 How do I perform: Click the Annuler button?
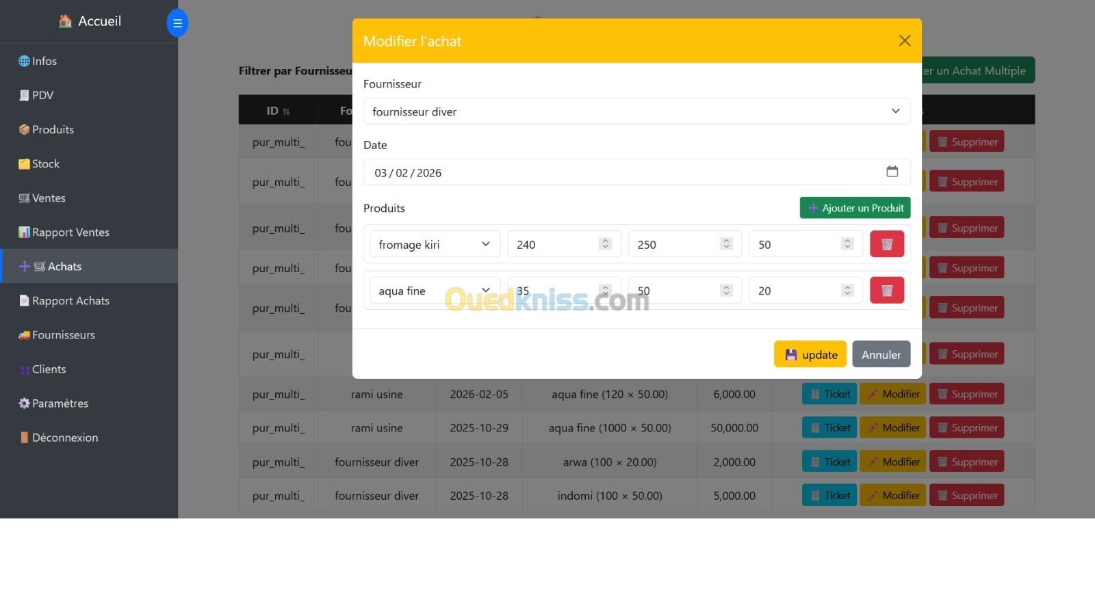(x=881, y=354)
